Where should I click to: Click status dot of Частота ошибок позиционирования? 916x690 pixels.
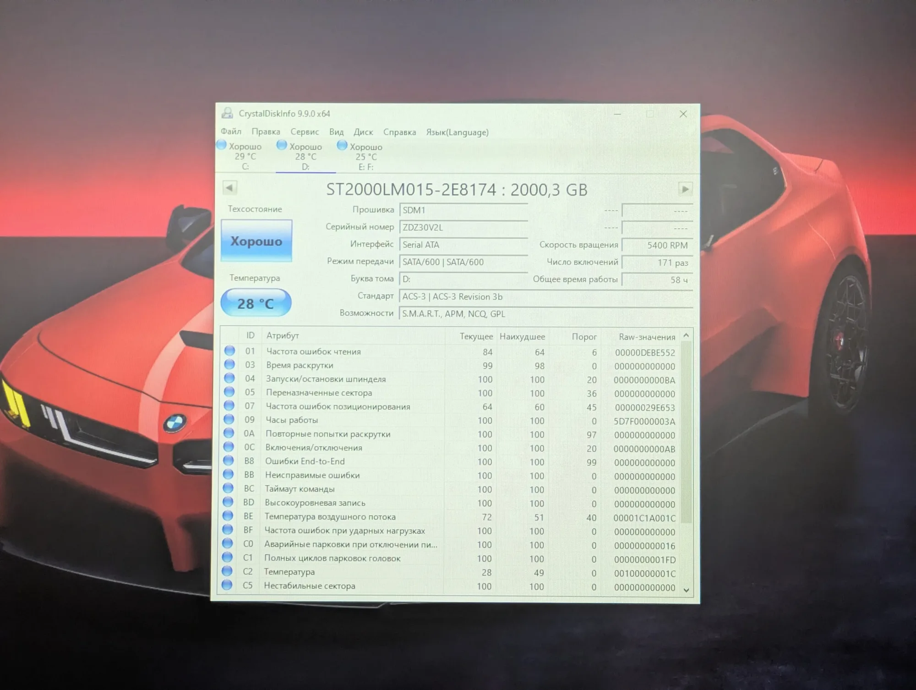click(229, 406)
